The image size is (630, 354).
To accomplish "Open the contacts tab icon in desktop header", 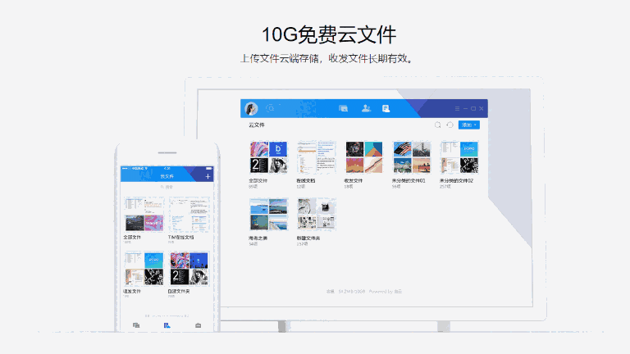I will click(x=366, y=108).
